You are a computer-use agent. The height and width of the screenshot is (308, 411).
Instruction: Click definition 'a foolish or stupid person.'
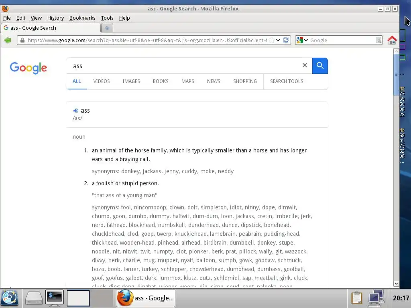[125, 183]
